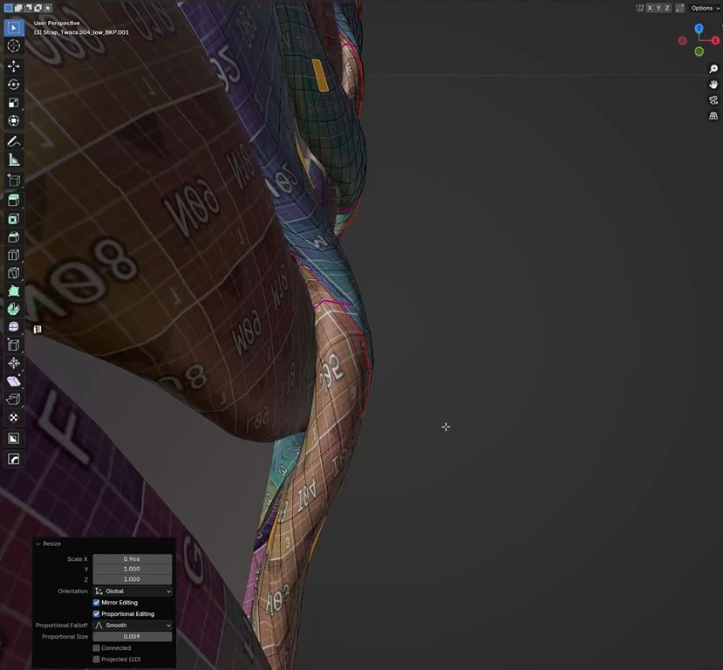Set selection mode to subtract
723x670 pixels.
[x=28, y=8]
